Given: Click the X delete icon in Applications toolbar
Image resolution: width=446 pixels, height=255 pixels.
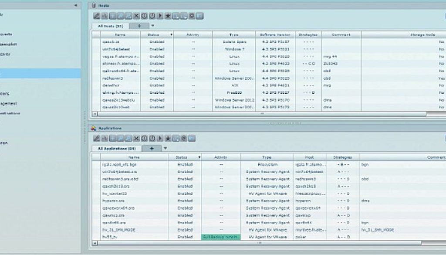Looking at the screenshot, I should (x=136, y=139).
